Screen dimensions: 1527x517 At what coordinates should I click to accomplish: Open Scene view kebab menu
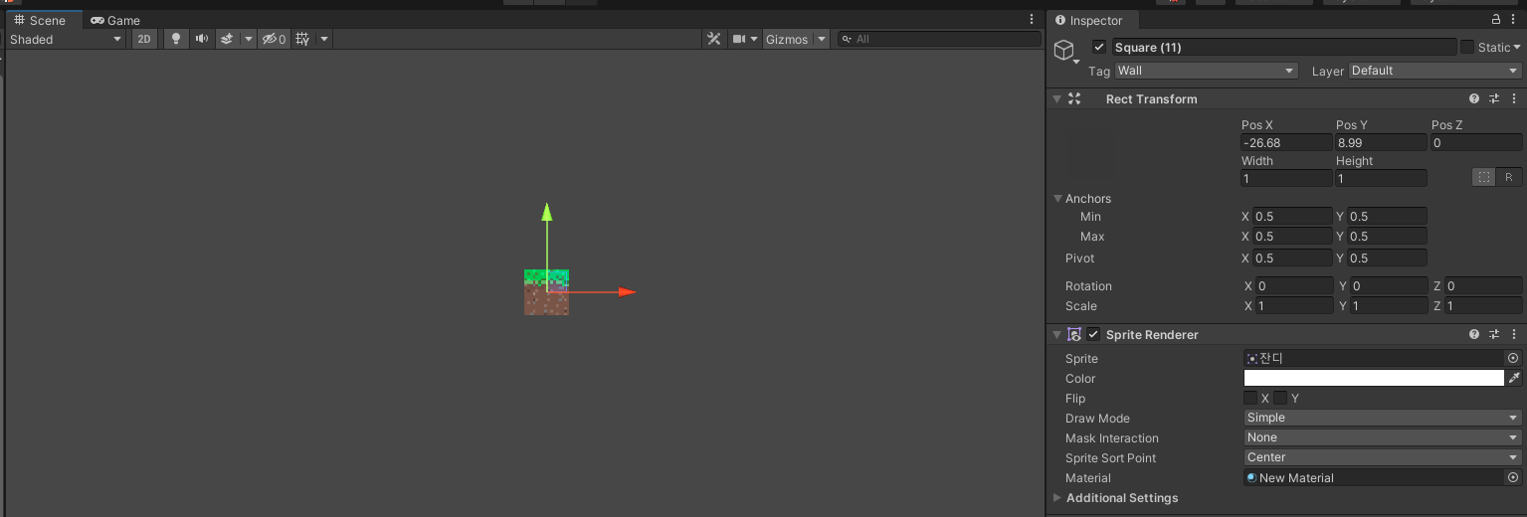pos(1032,20)
